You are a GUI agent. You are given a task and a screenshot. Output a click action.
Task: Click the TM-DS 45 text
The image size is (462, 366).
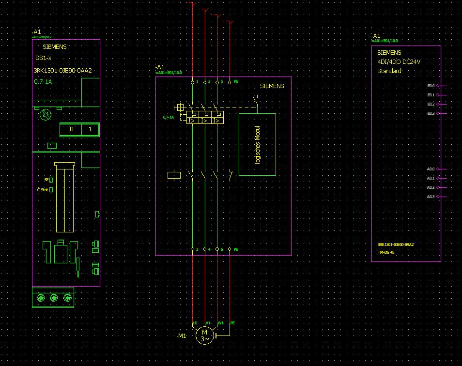click(386, 252)
